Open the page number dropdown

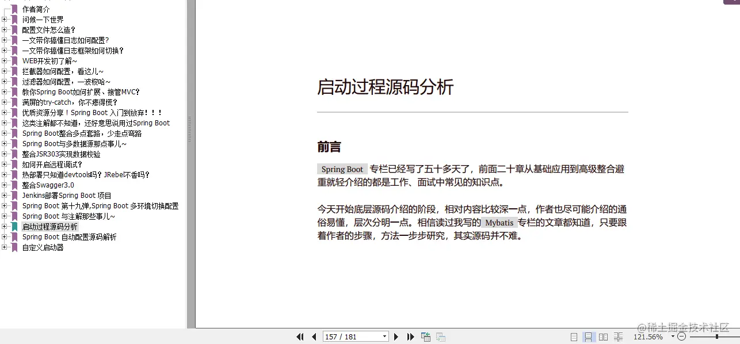click(x=384, y=337)
